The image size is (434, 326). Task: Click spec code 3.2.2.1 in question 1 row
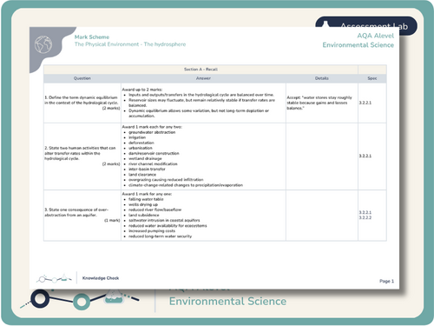tap(365, 103)
